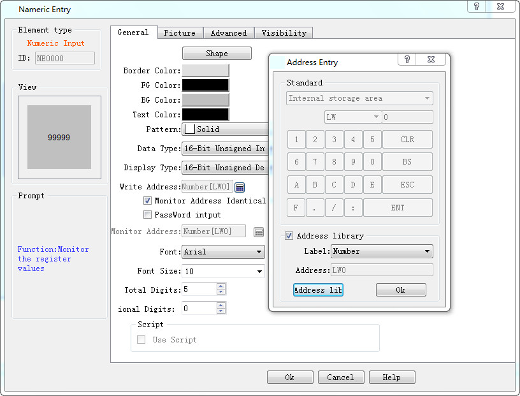Switch to the Visibility tab
Image resolution: width=520 pixels, height=396 pixels.
[x=284, y=33]
